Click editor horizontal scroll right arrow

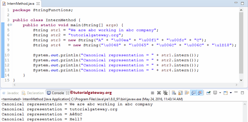tap(237, 85)
